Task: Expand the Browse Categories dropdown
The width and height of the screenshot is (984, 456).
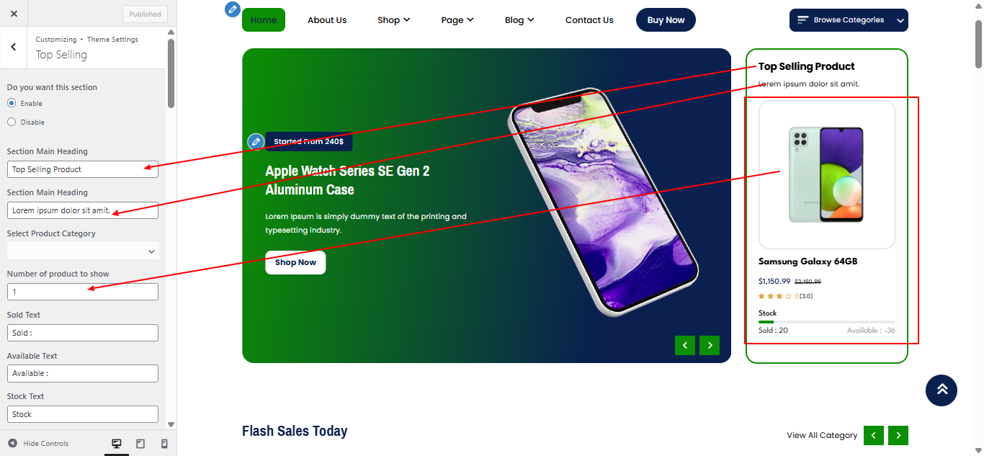Action: point(849,20)
